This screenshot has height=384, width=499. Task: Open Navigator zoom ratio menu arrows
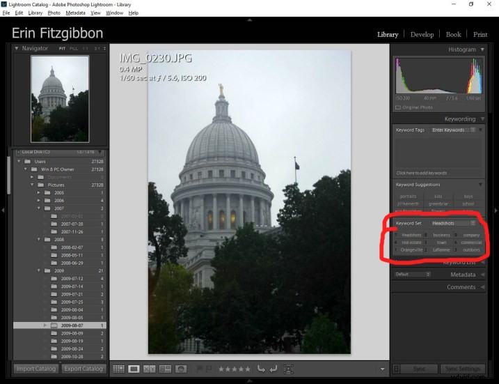point(104,49)
